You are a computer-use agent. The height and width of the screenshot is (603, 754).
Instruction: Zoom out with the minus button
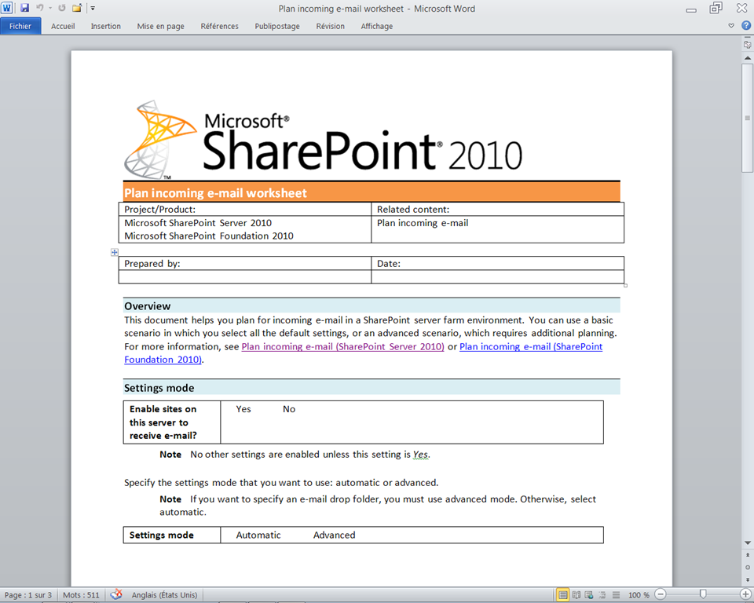pyautogui.click(x=661, y=595)
